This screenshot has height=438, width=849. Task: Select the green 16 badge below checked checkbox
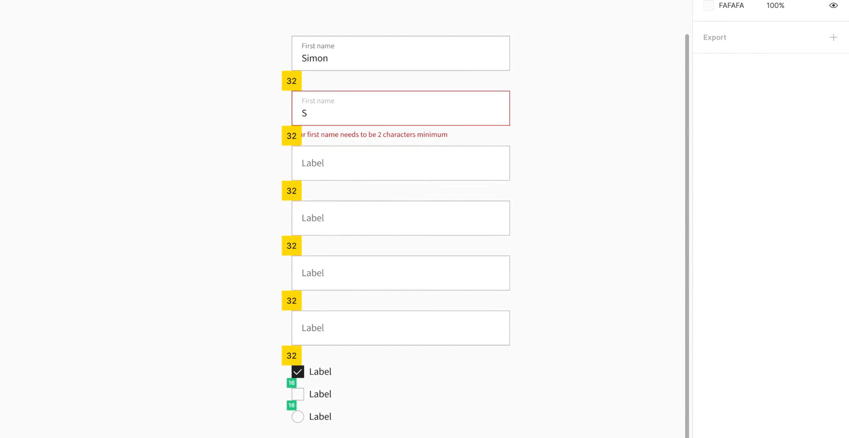coord(291,383)
